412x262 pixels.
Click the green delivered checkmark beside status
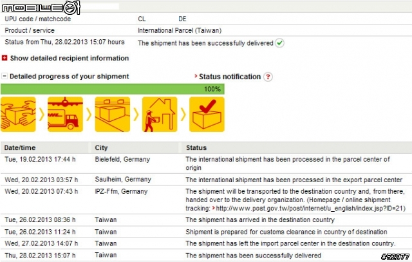point(279,43)
